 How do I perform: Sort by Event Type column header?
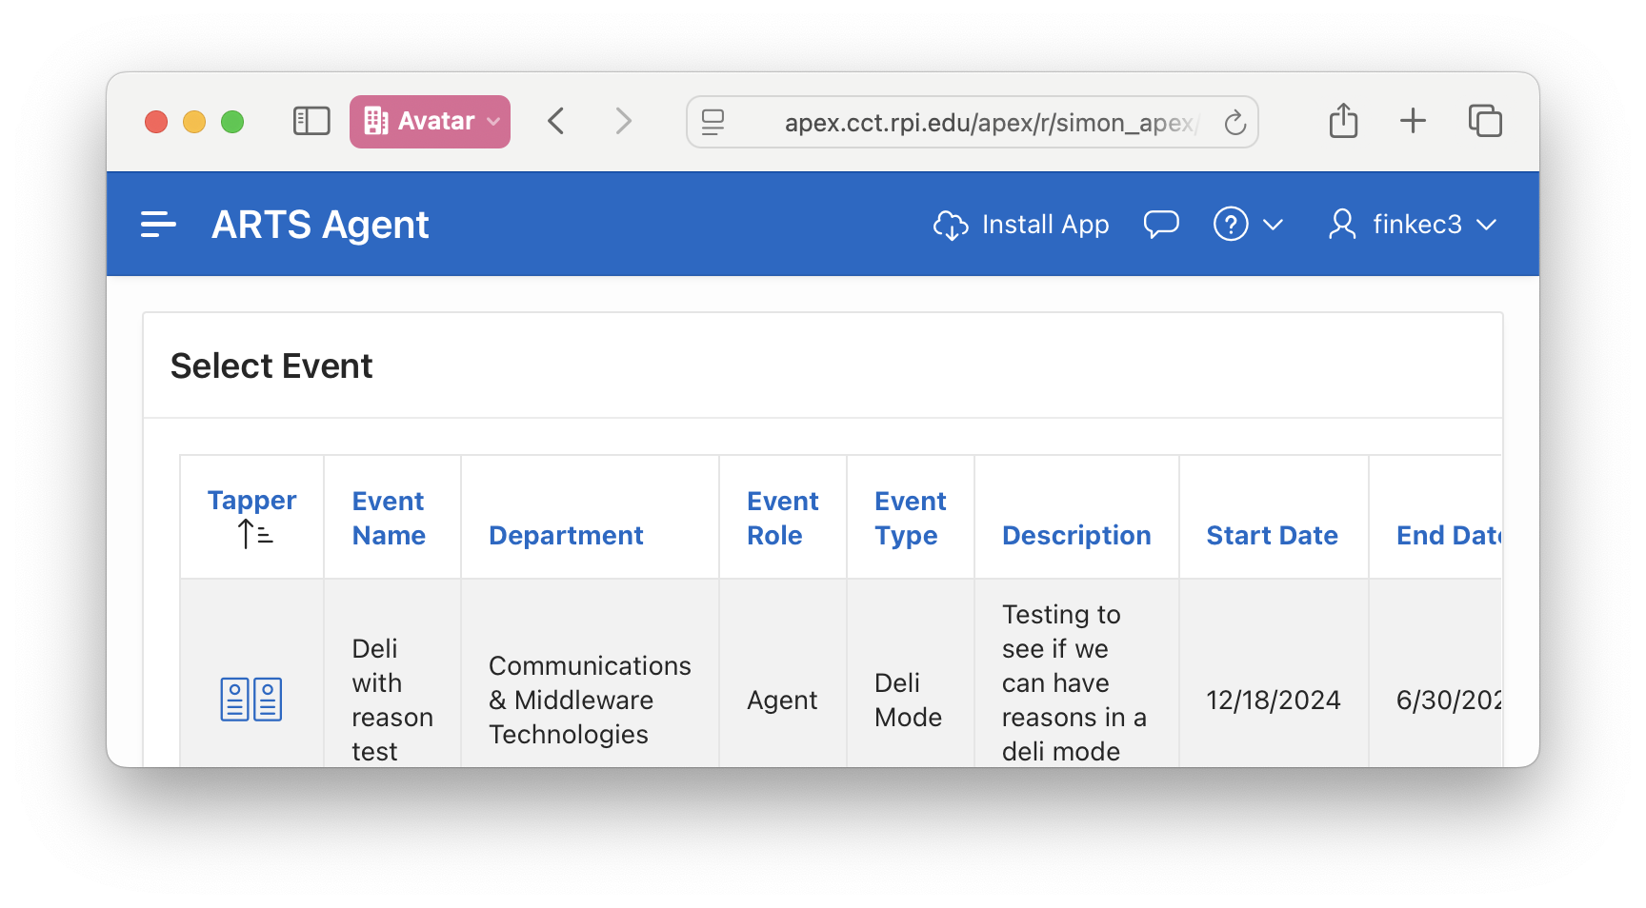tap(910, 518)
